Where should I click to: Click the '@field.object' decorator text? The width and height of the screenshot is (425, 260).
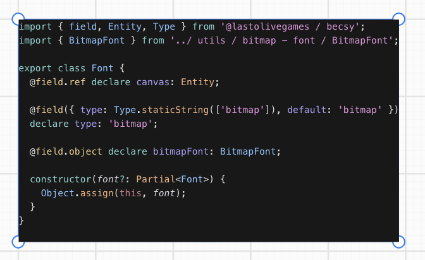click(66, 151)
